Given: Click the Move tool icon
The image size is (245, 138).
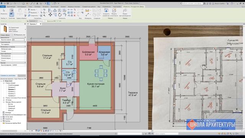Looking at the screenshot, I should point(50,15).
